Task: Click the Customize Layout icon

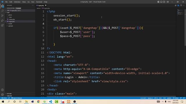Action: point(168,2)
